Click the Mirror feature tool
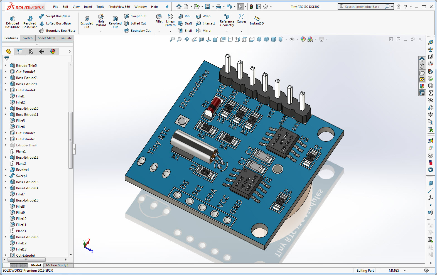The height and width of the screenshot is (275, 437). tap(204, 31)
